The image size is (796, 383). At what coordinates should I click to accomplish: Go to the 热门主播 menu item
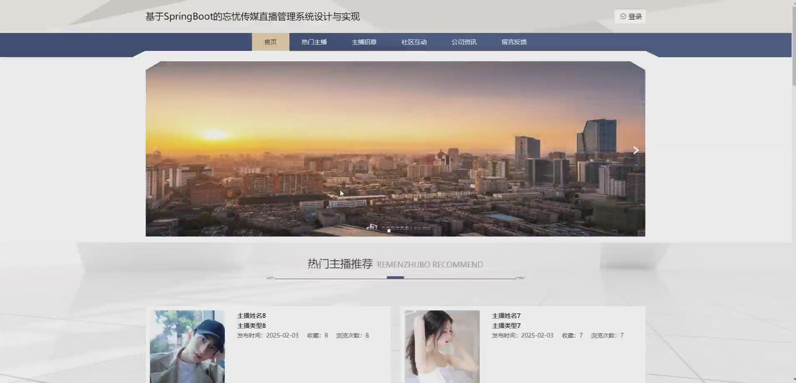click(314, 42)
